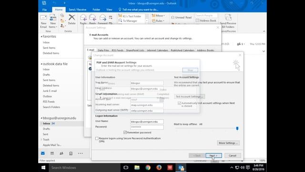The image size is (305, 172).
Task: Delete the selected message with Delete icon
Action: click(x=72, y=20)
